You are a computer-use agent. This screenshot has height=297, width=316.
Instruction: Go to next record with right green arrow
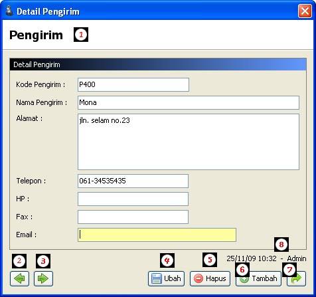point(43,278)
